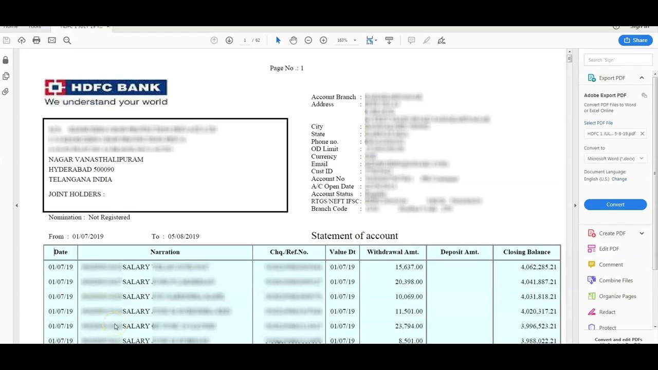Click the Share button
The image size is (658, 370).
tap(635, 40)
